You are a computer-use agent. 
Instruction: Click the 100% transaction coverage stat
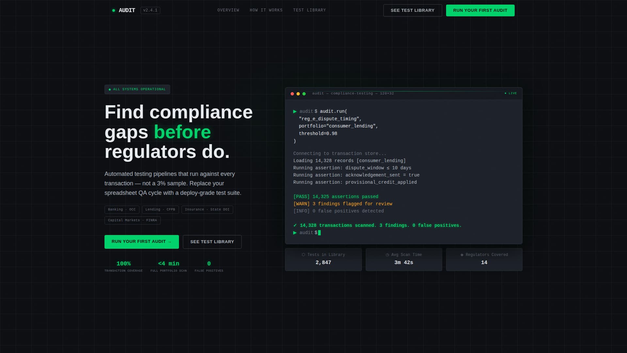click(x=123, y=267)
